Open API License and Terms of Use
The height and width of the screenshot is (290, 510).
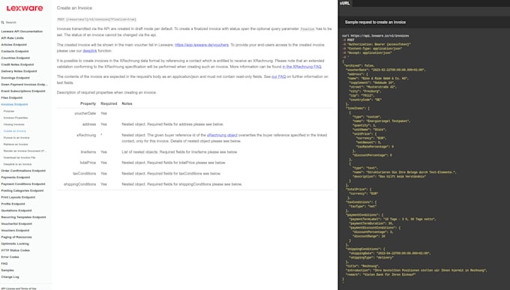[19, 289]
